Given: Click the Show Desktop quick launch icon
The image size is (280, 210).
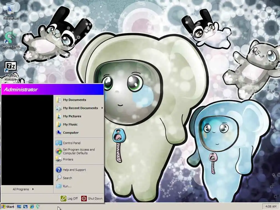Looking at the screenshot, I should click(x=19, y=207).
